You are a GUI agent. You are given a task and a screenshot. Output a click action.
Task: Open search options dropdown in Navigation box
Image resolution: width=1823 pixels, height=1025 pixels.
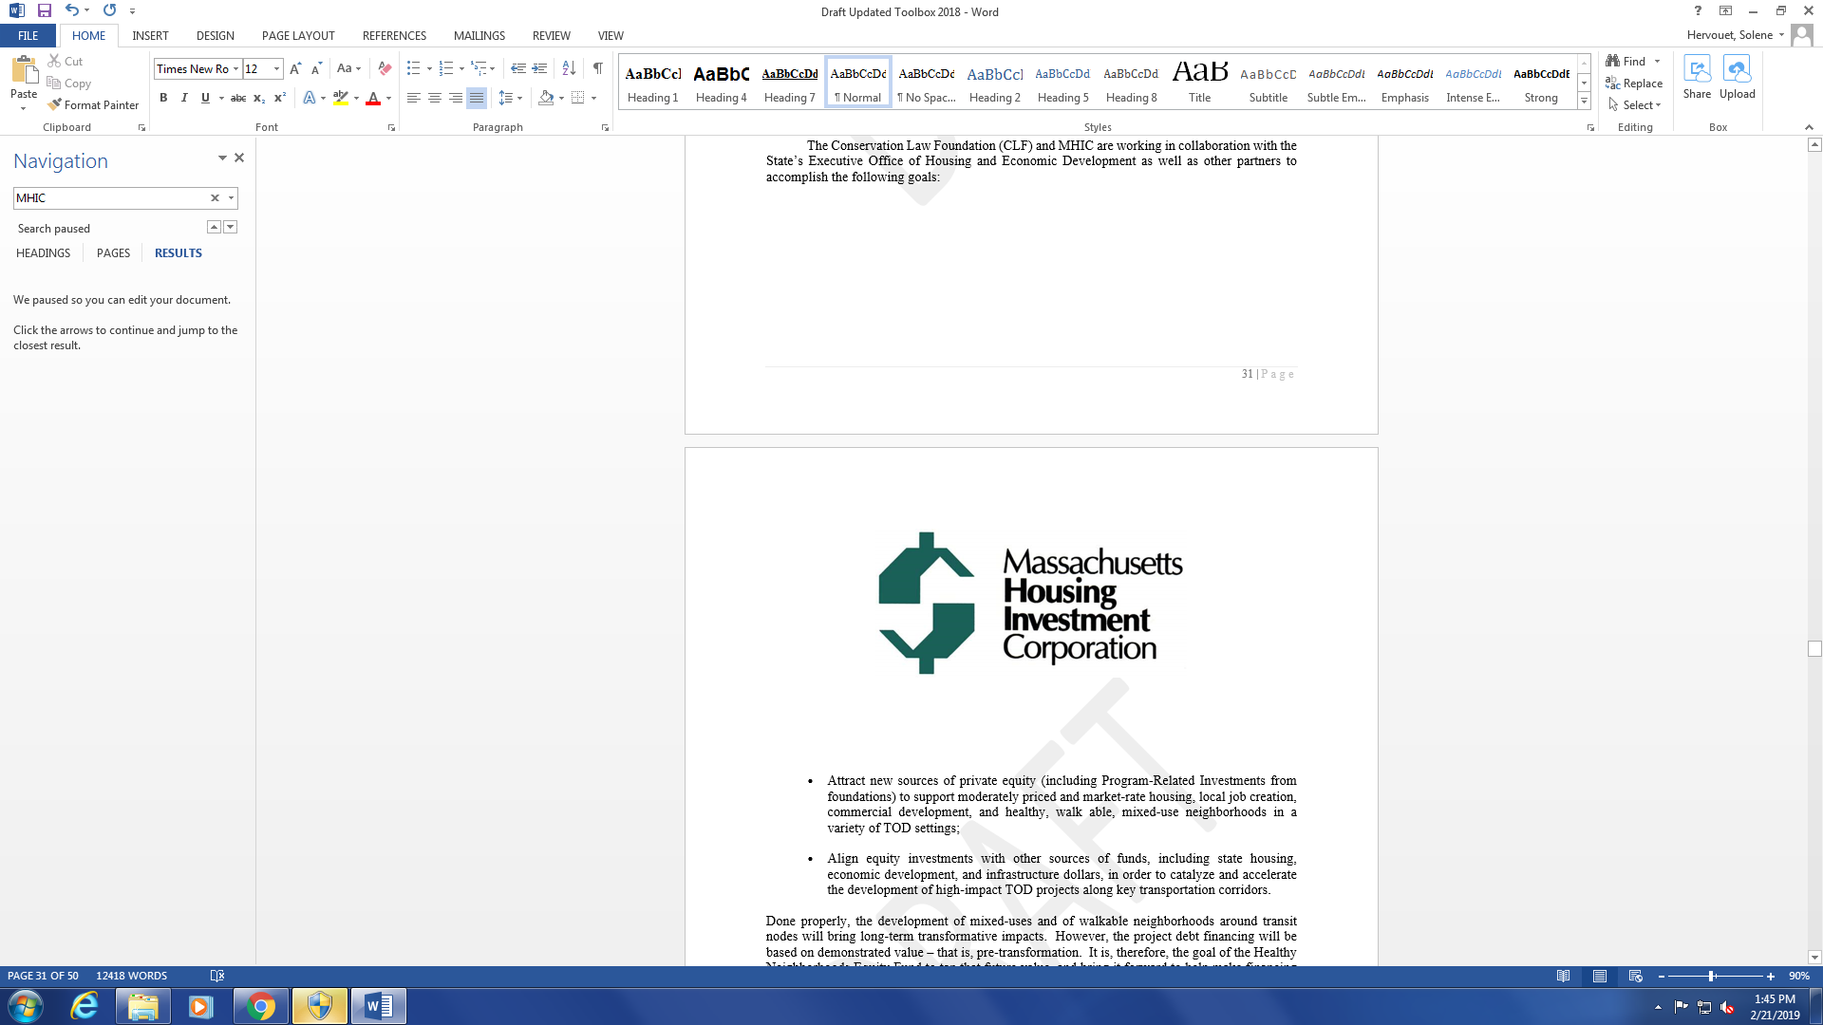231,198
